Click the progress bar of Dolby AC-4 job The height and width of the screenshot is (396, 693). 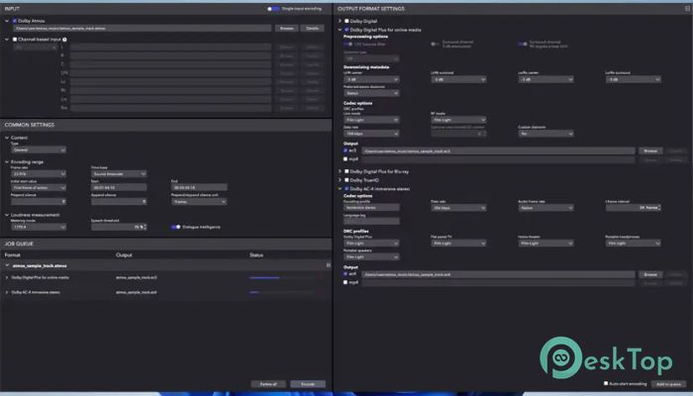[282, 292]
